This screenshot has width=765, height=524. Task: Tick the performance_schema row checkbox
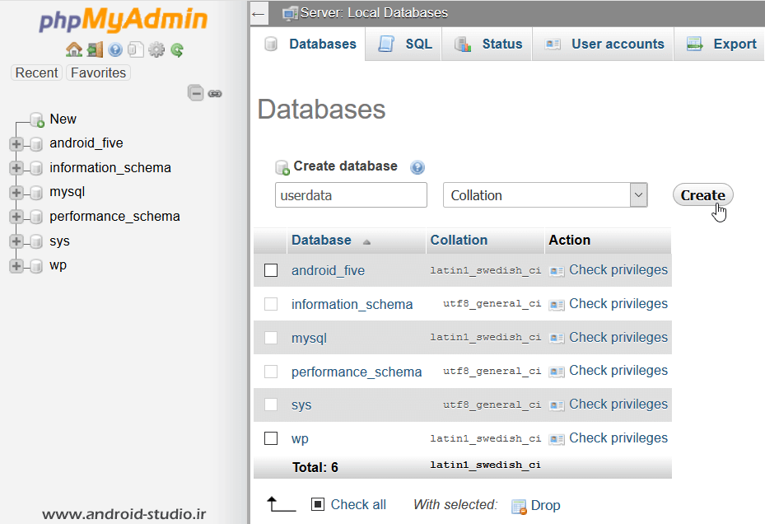tap(271, 371)
